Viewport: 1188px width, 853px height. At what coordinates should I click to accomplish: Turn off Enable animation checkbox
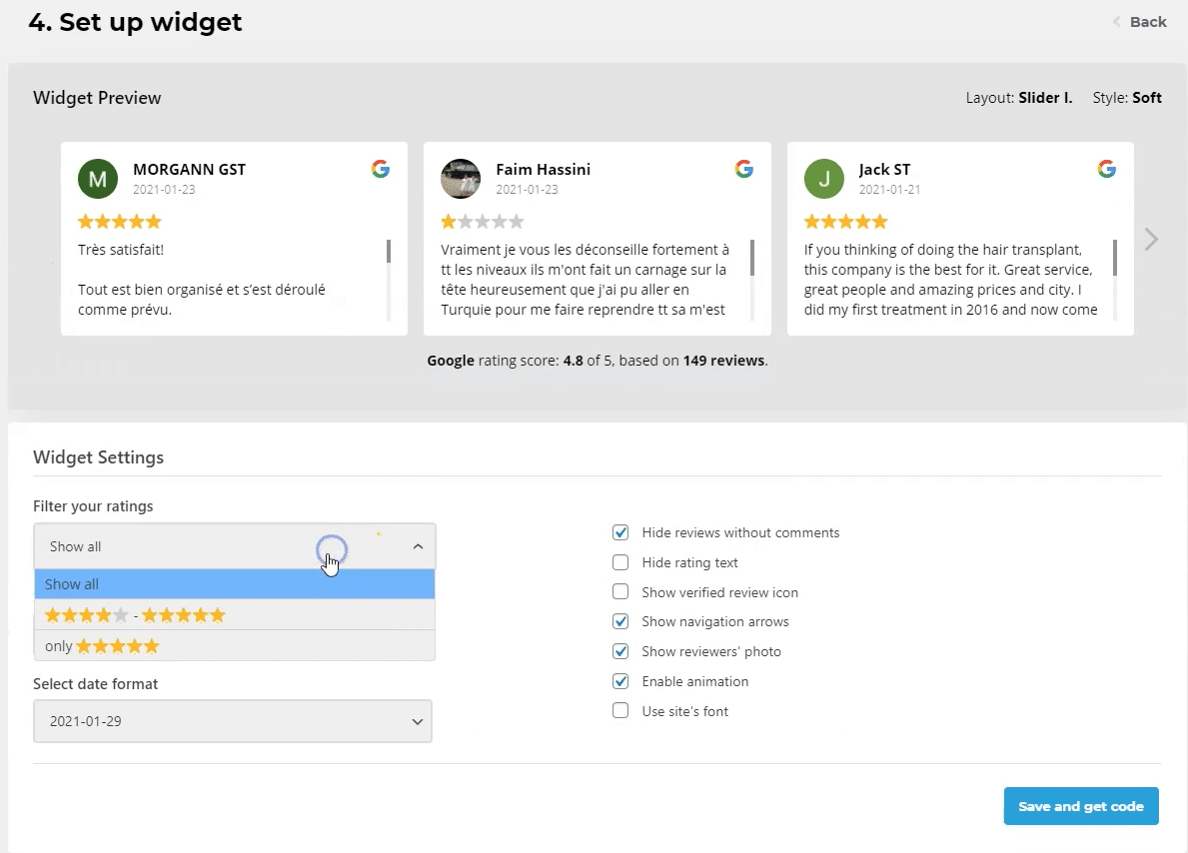click(x=620, y=681)
